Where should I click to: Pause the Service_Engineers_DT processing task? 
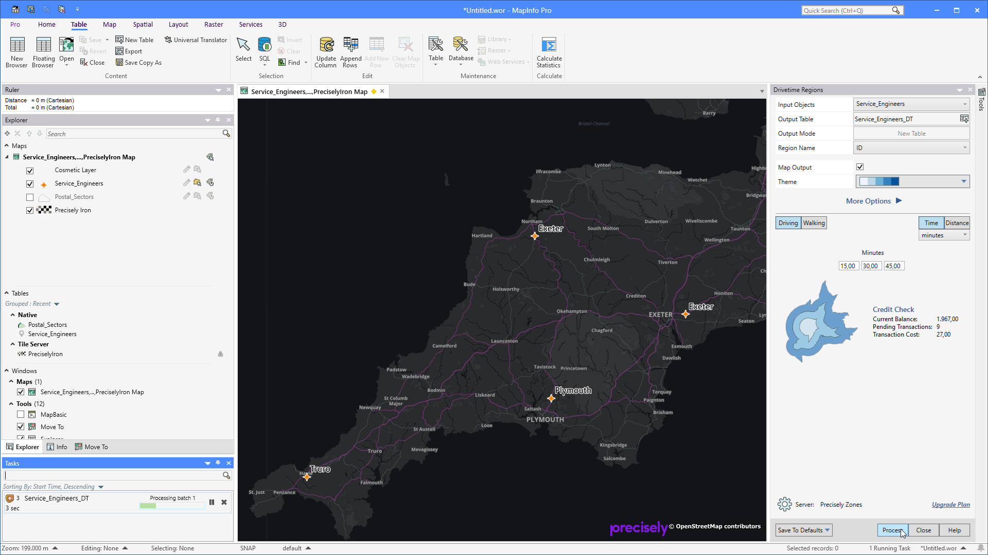[211, 502]
